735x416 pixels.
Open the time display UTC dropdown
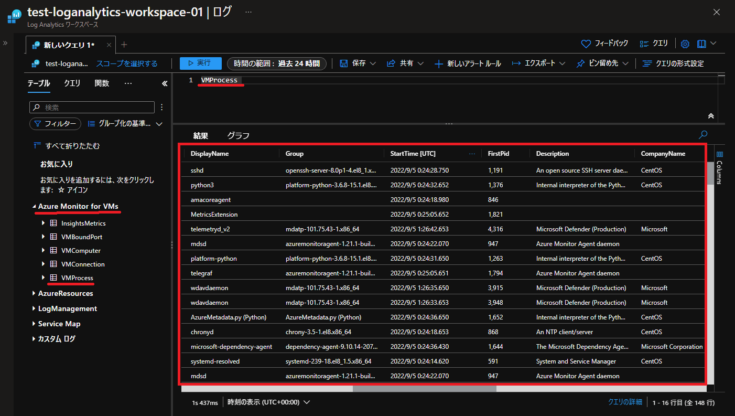coord(269,402)
